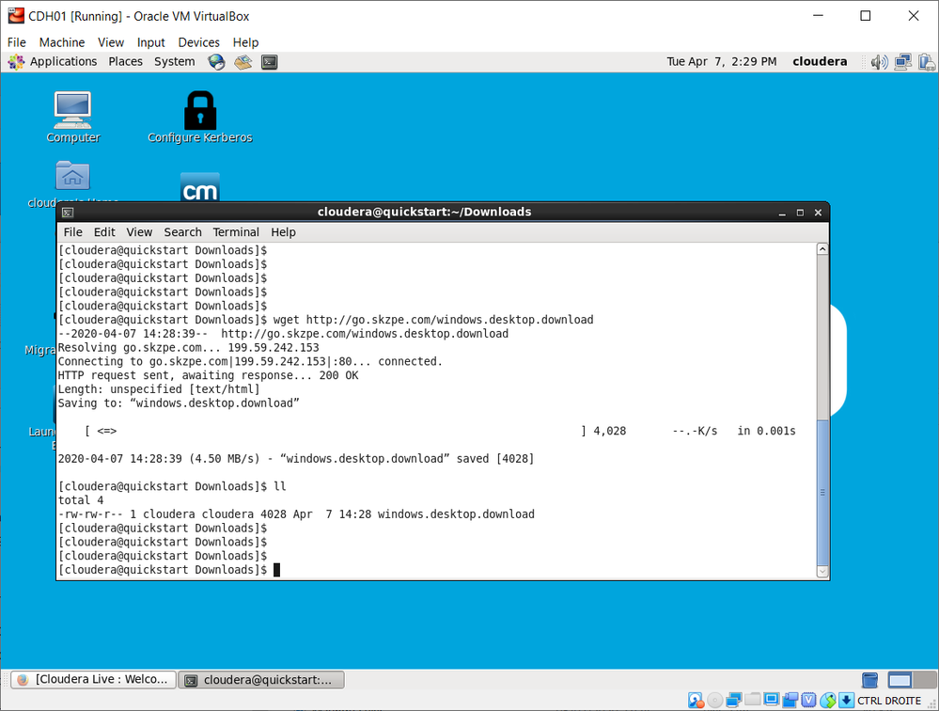The image size is (939, 711).
Task: Click the optical disc icon in VirtualBox status bar
Action: 714,700
